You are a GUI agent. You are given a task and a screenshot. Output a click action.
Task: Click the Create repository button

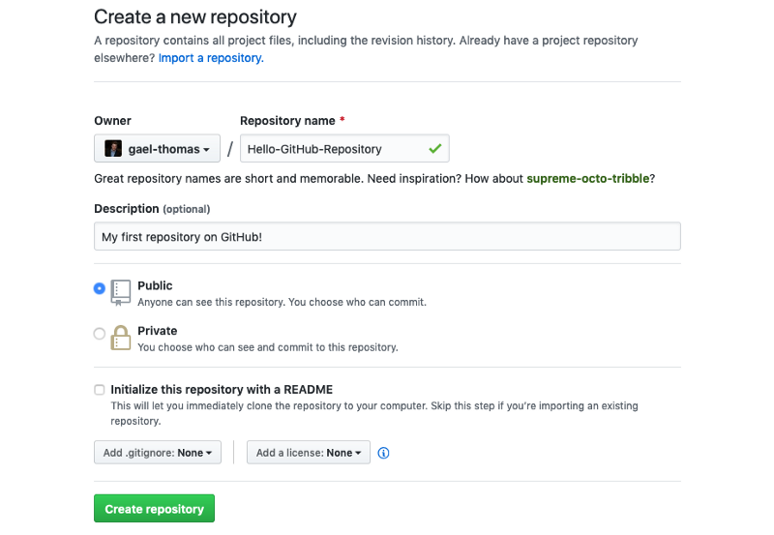(x=154, y=509)
